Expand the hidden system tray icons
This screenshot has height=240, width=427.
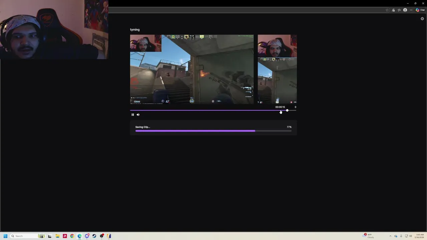coord(390,236)
